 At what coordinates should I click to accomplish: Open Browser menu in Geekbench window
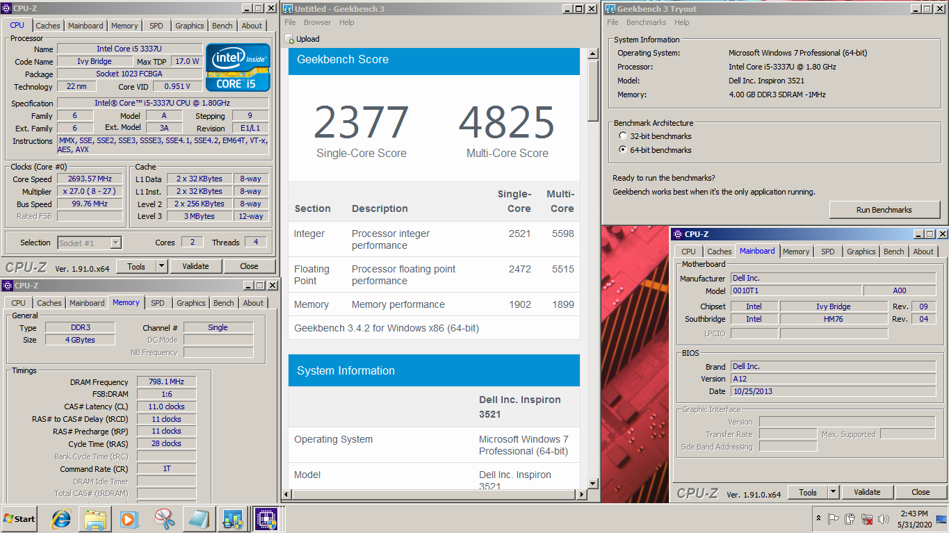coord(317,22)
